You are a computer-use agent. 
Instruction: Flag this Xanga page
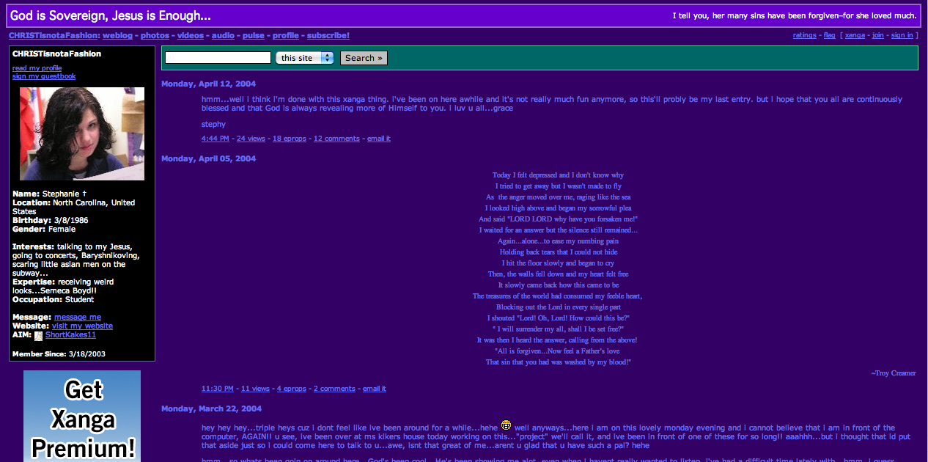829,34
